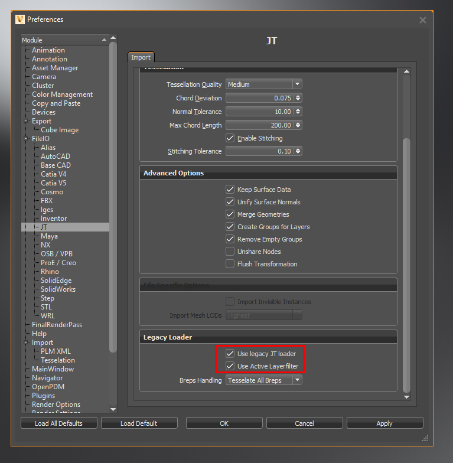Screen dimensions: 453x463
Task: Select OSB / VPB item
Action: 57,254
